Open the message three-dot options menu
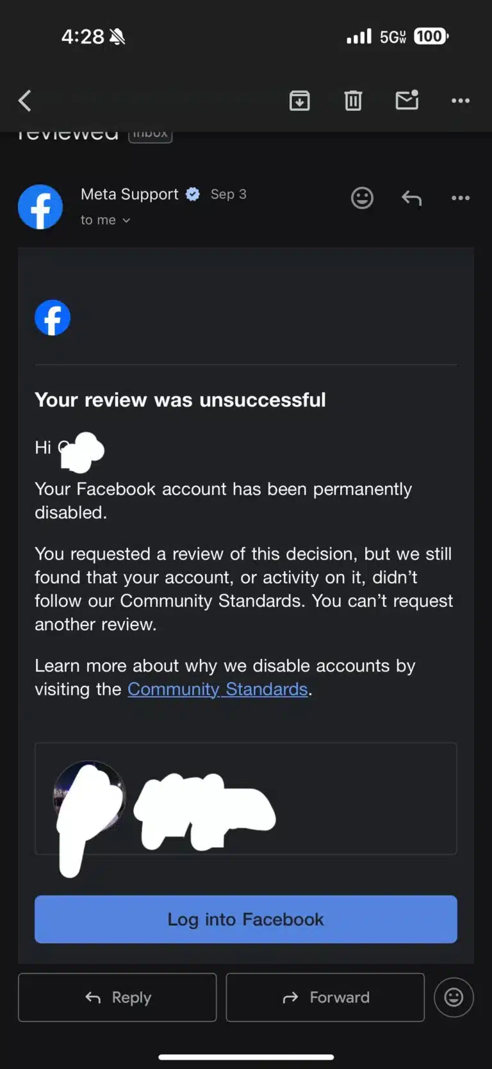Screen dimensions: 492x1069 pyautogui.click(x=460, y=198)
